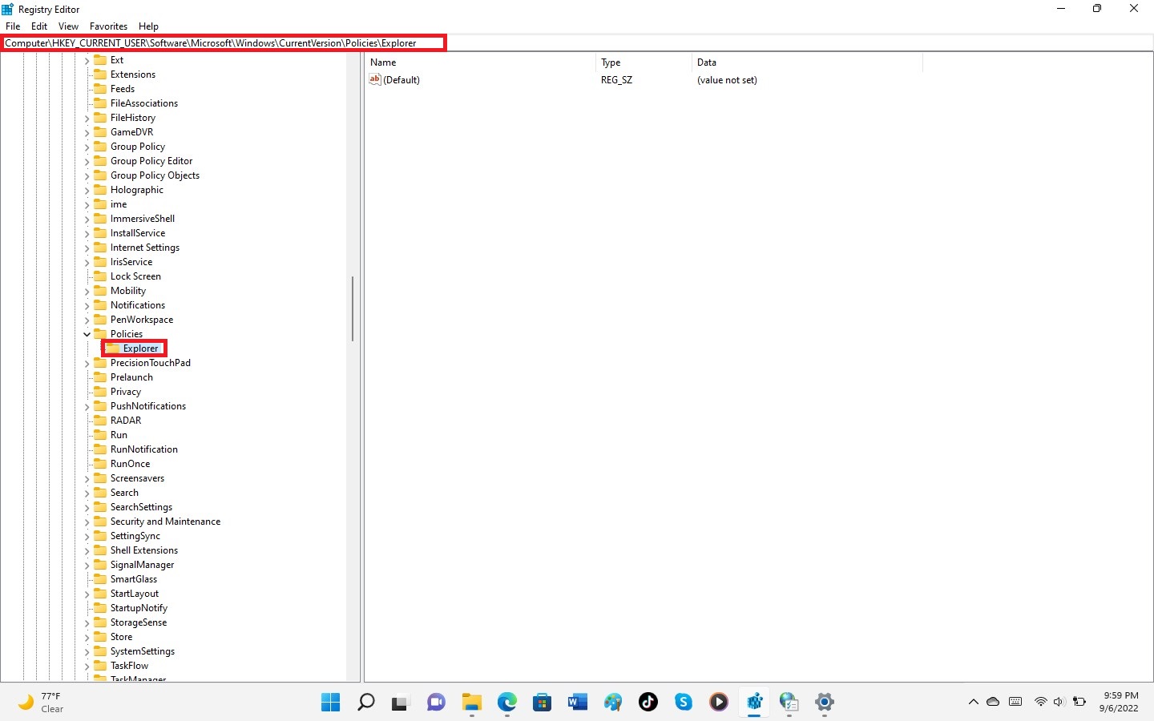Open the File menu
The image size is (1154, 721).
13,26
